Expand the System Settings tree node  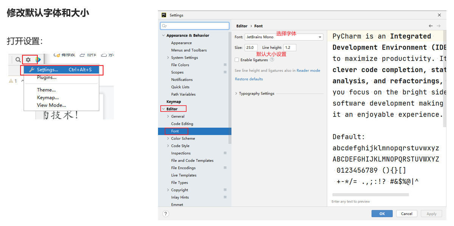tap(168, 58)
